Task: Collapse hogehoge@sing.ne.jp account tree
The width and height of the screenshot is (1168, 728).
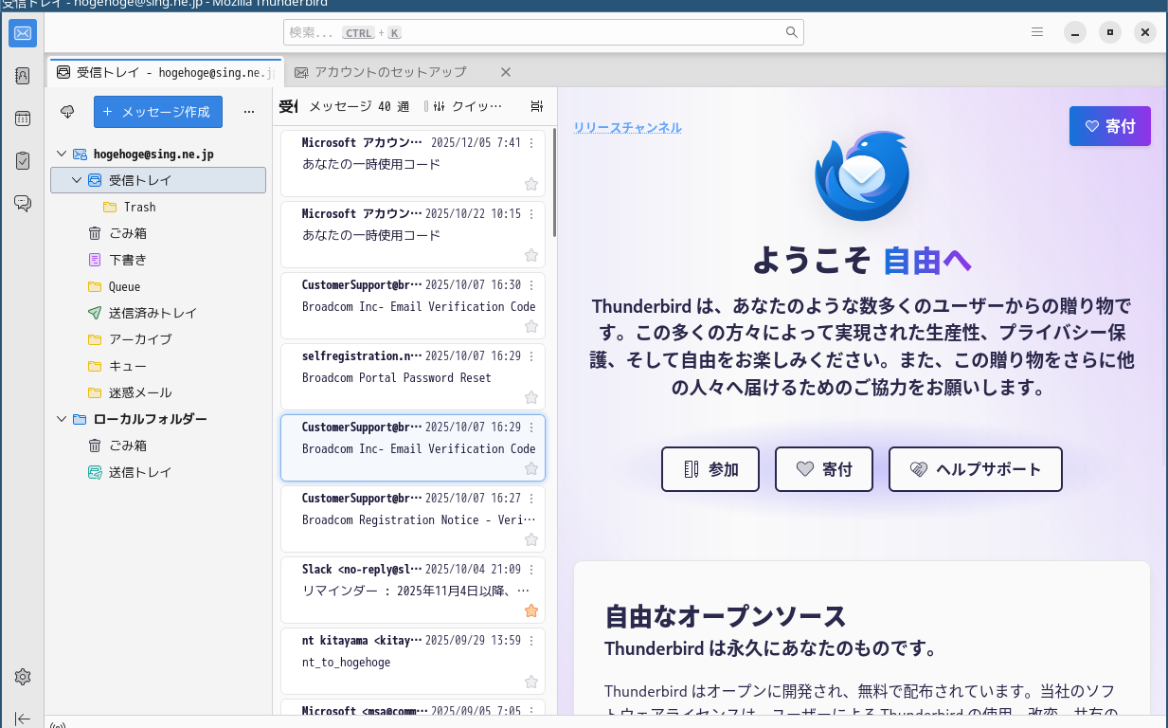Action: point(63,154)
